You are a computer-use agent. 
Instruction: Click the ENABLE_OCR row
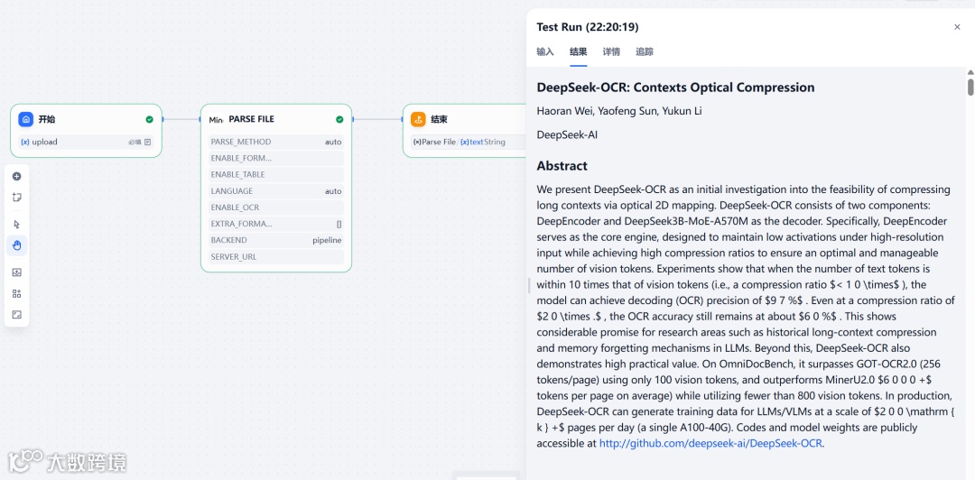coord(276,208)
